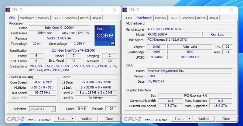This screenshot has height=126, width=243.
Task: Switch to Graphics tab in the right CPU-Z window
Action: (188, 18)
